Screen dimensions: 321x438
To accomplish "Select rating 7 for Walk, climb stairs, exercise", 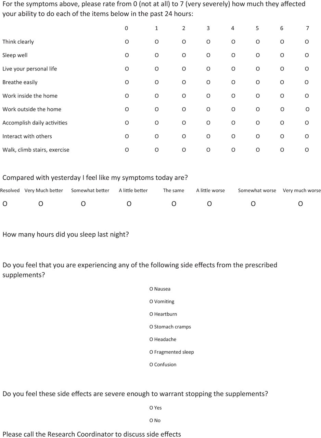I will tap(307, 150).
